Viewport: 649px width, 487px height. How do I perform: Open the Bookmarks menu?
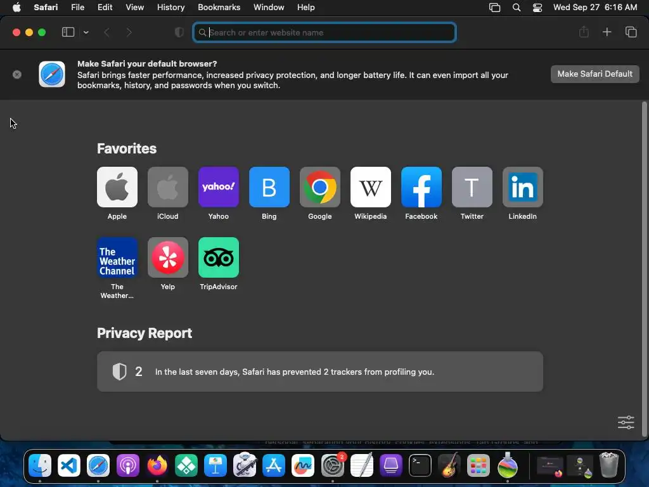pyautogui.click(x=219, y=7)
